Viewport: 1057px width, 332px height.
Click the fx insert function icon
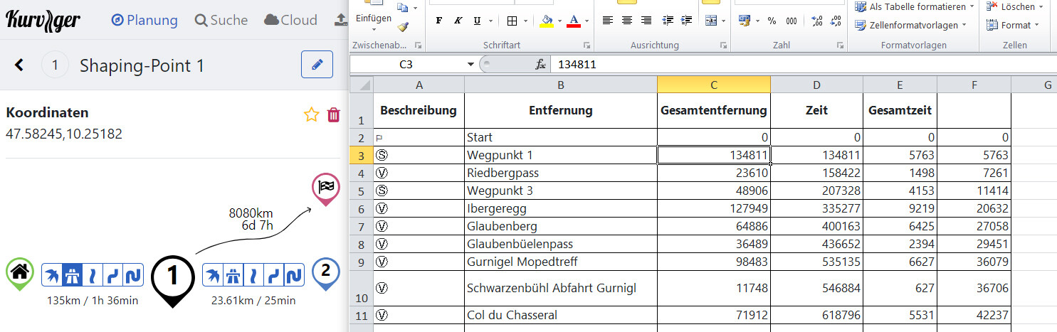click(540, 65)
